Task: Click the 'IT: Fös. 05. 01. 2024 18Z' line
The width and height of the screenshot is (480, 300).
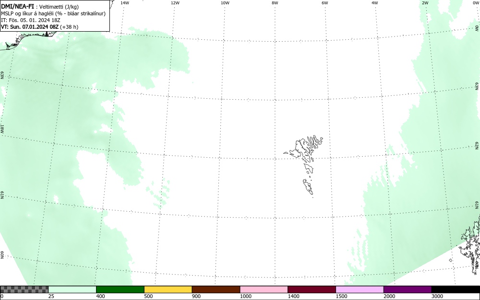Action: [x=31, y=20]
